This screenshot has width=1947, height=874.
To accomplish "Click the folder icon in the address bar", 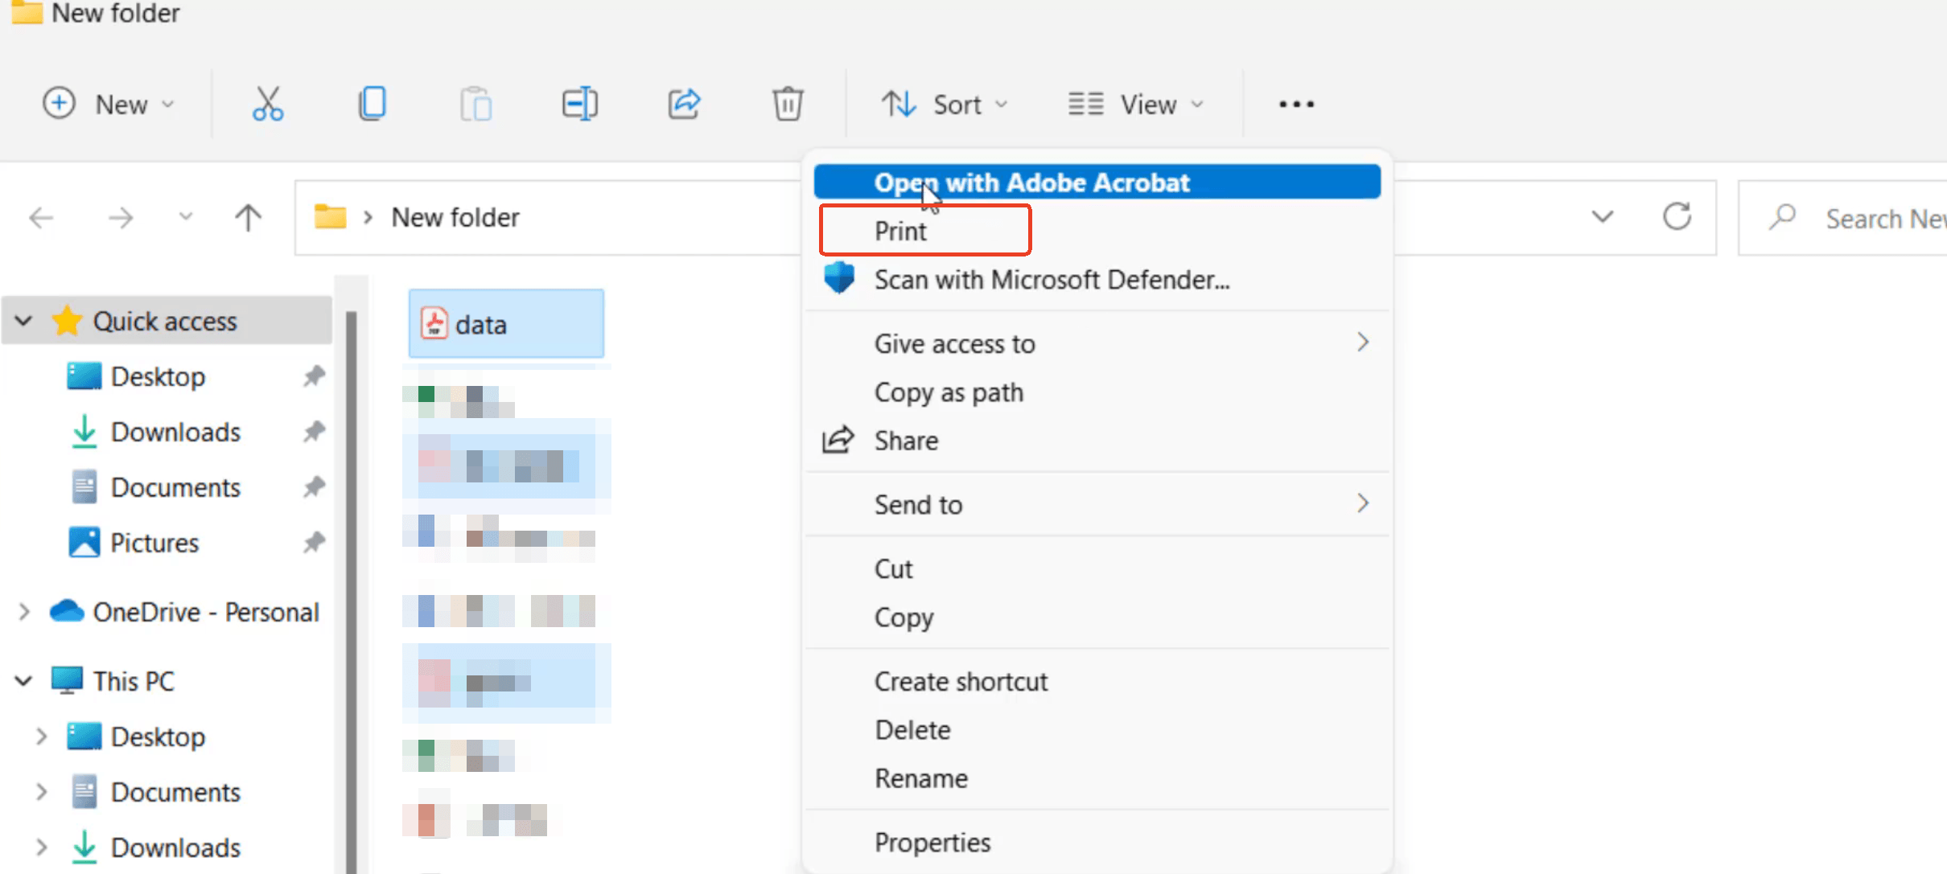I will click(x=330, y=216).
